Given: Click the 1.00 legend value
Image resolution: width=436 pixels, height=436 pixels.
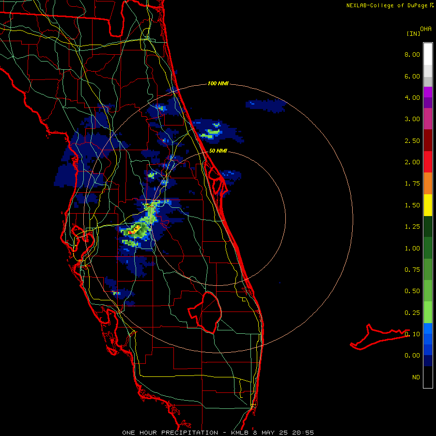Looking at the screenshot, I should click(412, 249).
